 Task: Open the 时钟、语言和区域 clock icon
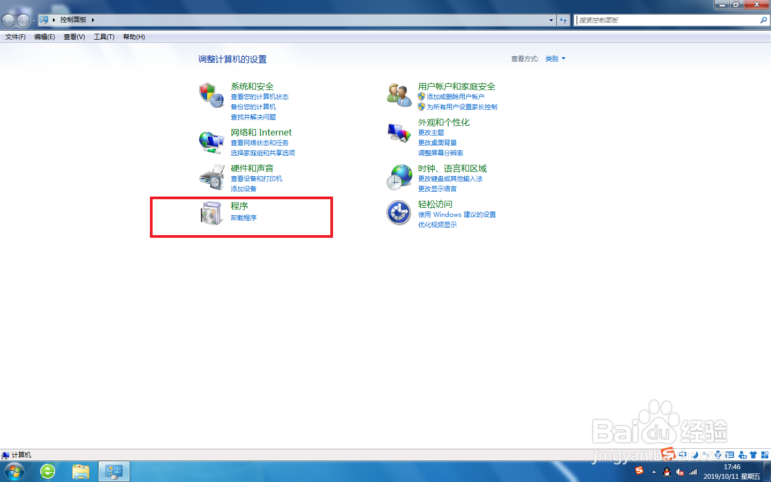(x=398, y=177)
